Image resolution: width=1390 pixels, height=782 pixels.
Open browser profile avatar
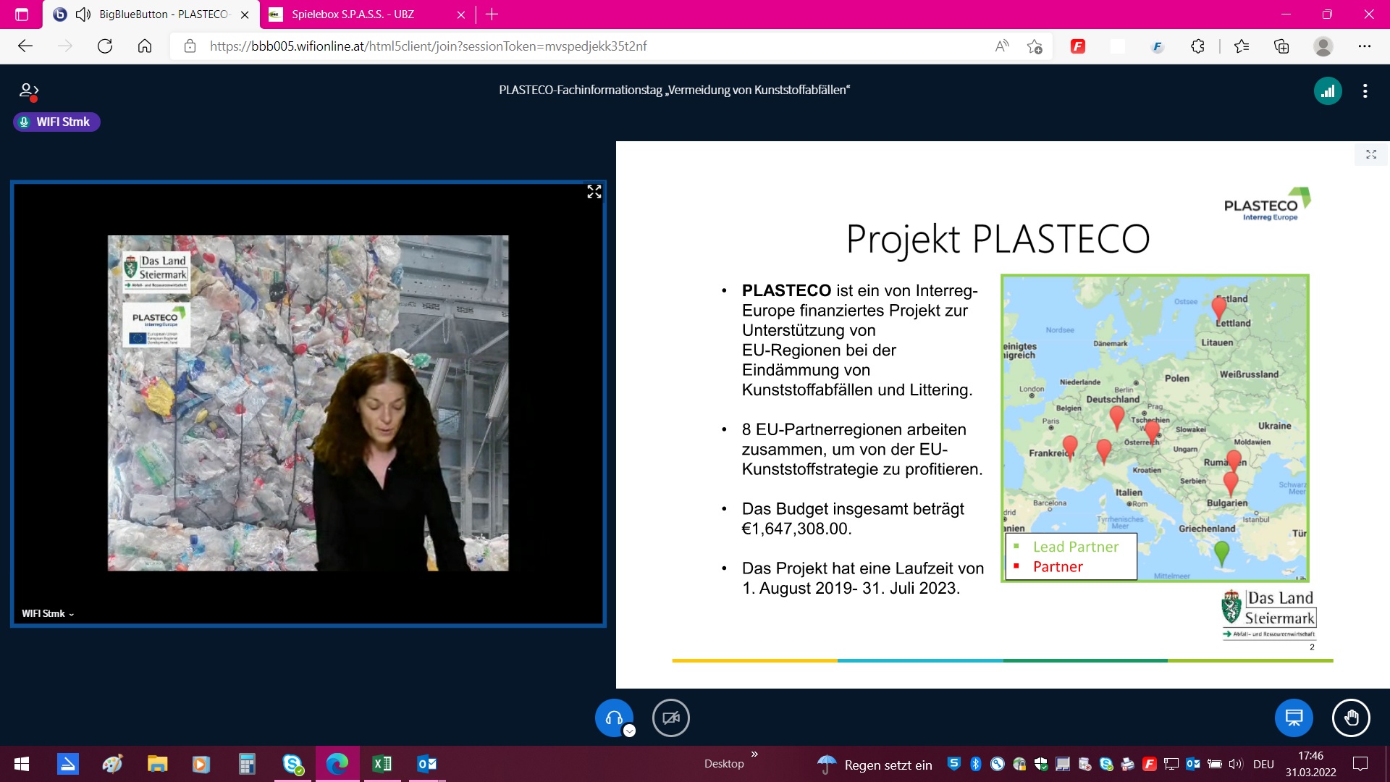point(1323,46)
